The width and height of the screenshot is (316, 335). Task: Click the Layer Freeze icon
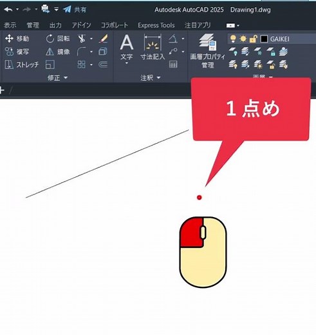258,52
